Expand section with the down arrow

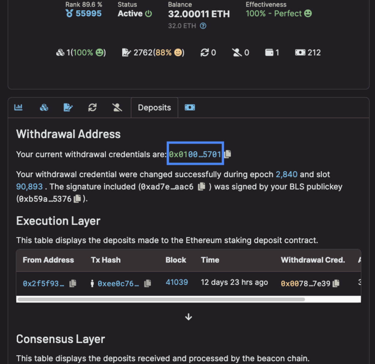pyautogui.click(x=188, y=317)
